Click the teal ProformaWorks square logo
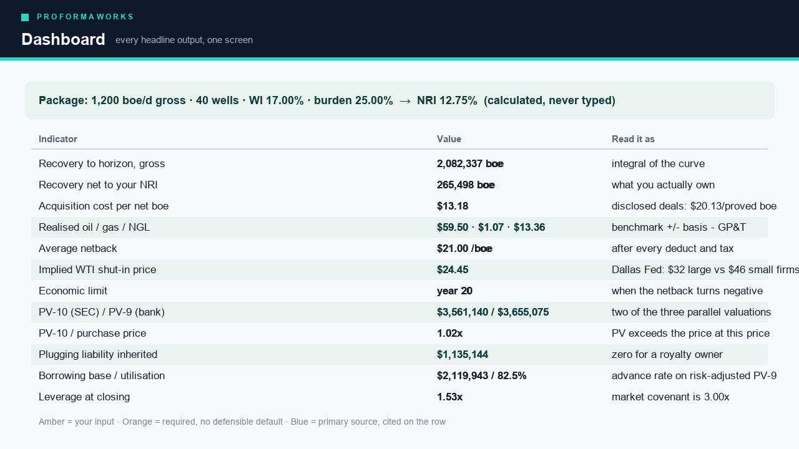The image size is (799, 449). click(25, 17)
